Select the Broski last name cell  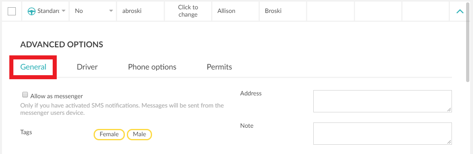(283, 11)
